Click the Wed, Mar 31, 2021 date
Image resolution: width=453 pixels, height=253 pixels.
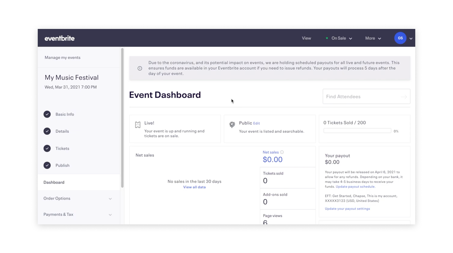click(70, 87)
